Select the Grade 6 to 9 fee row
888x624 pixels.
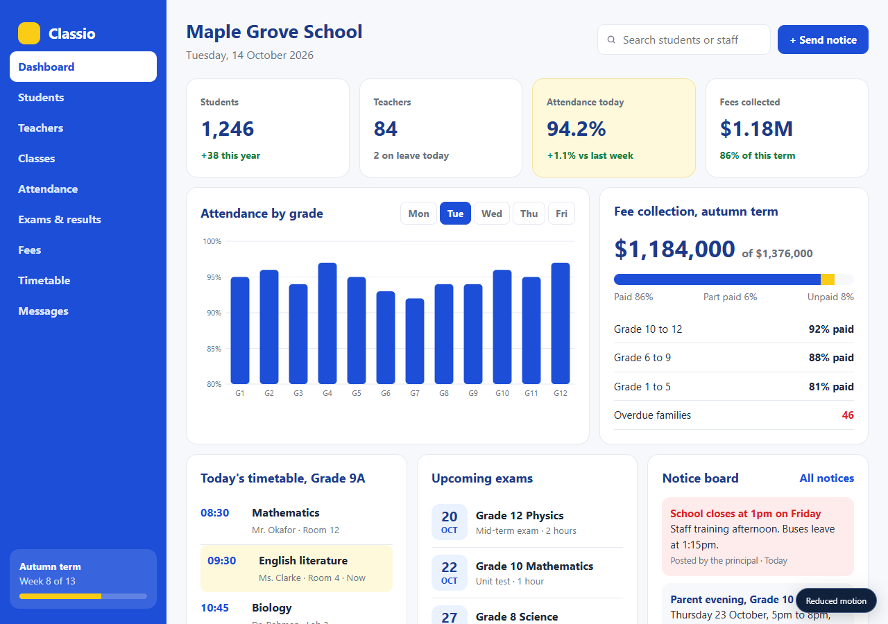(734, 358)
